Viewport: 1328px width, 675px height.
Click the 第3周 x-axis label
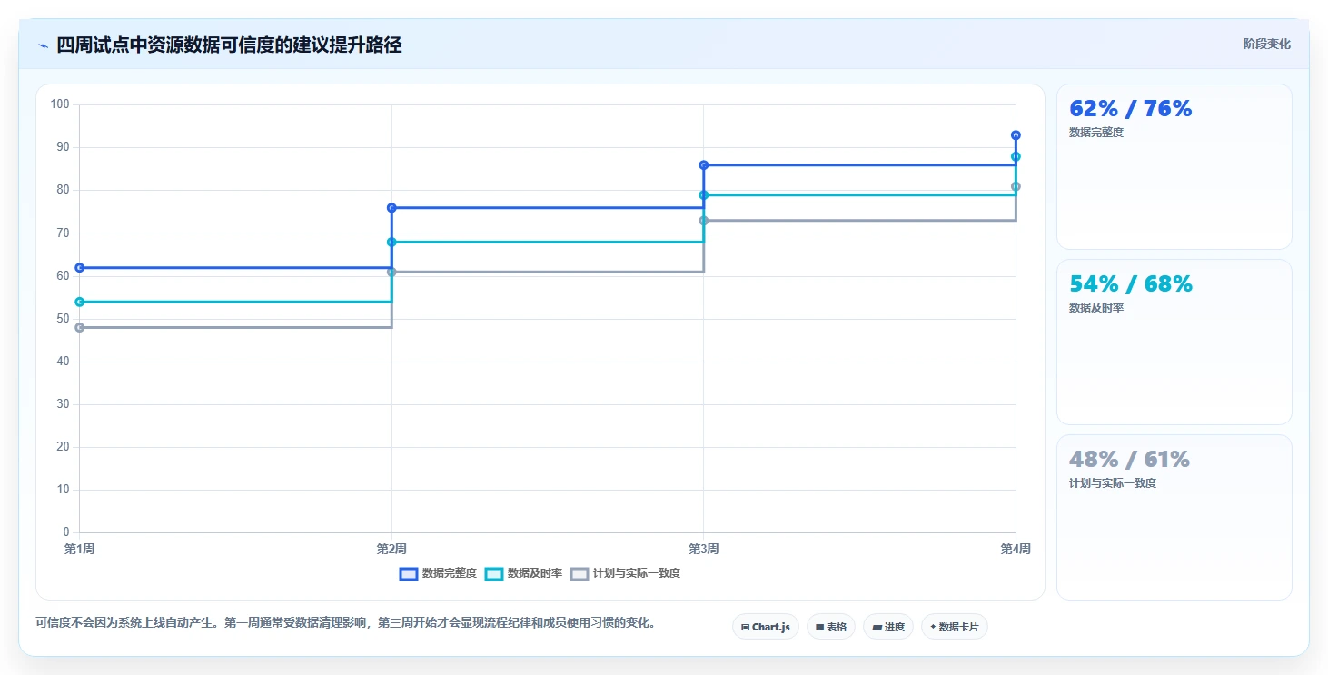[x=704, y=549]
